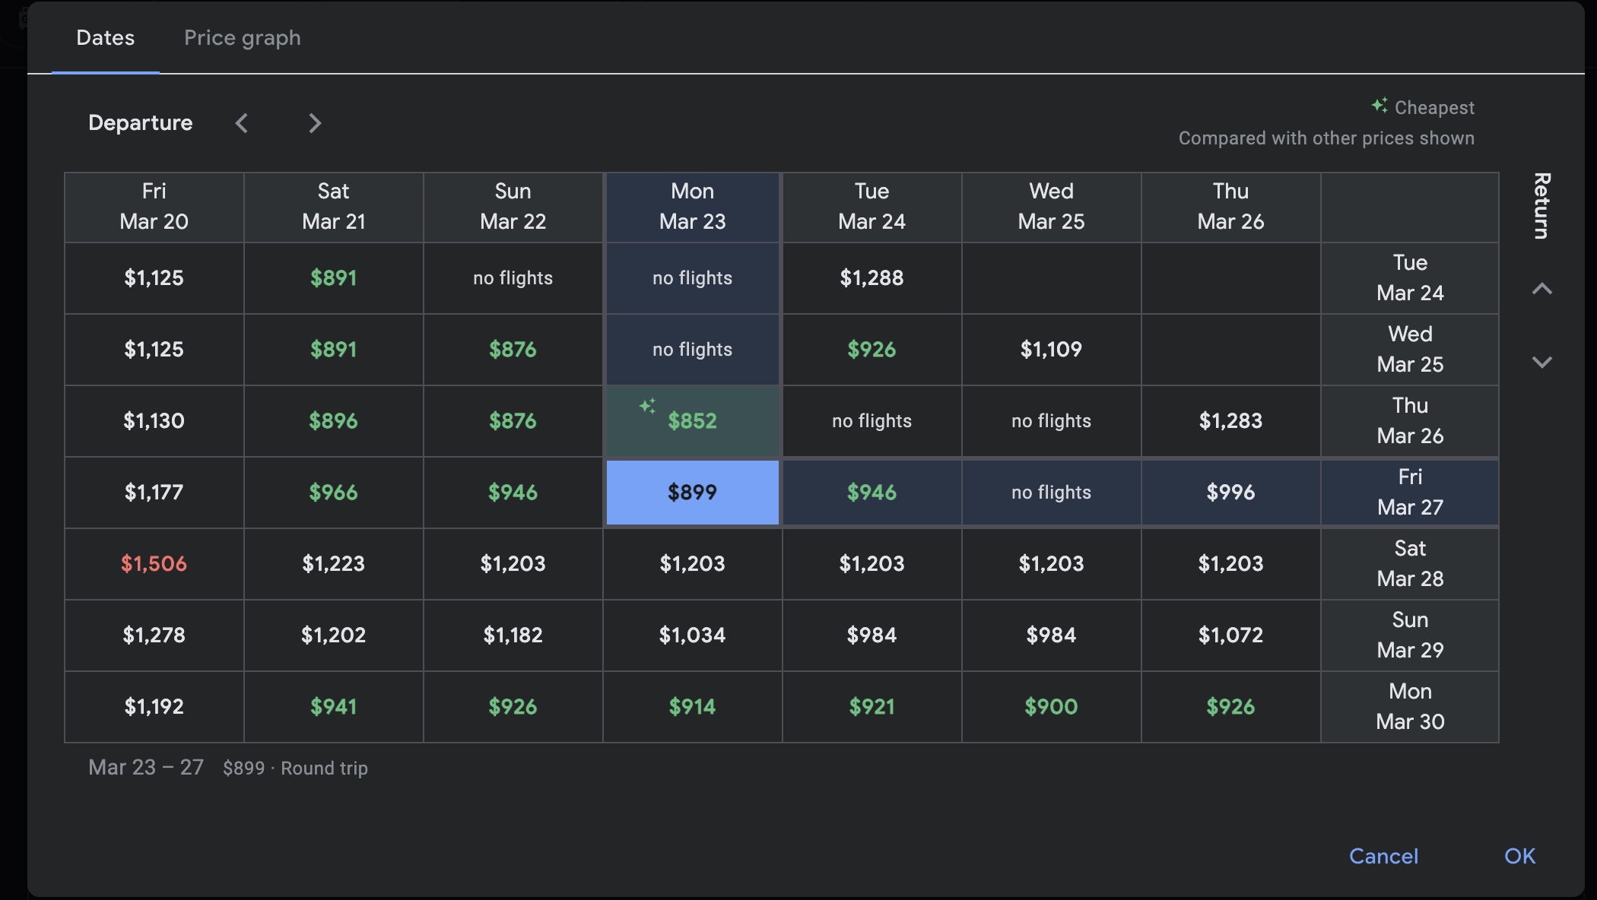Click the down chevron for later return dates
The height and width of the screenshot is (900, 1597).
(1542, 361)
